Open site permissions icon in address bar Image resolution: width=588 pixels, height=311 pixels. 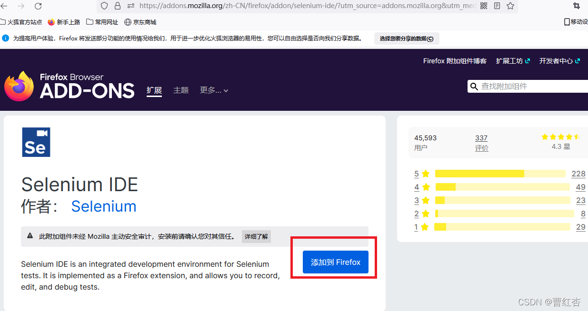click(131, 6)
